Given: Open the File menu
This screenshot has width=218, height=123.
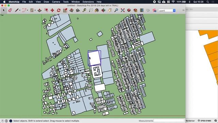Looking at the screenshot, I should click(24, 2).
